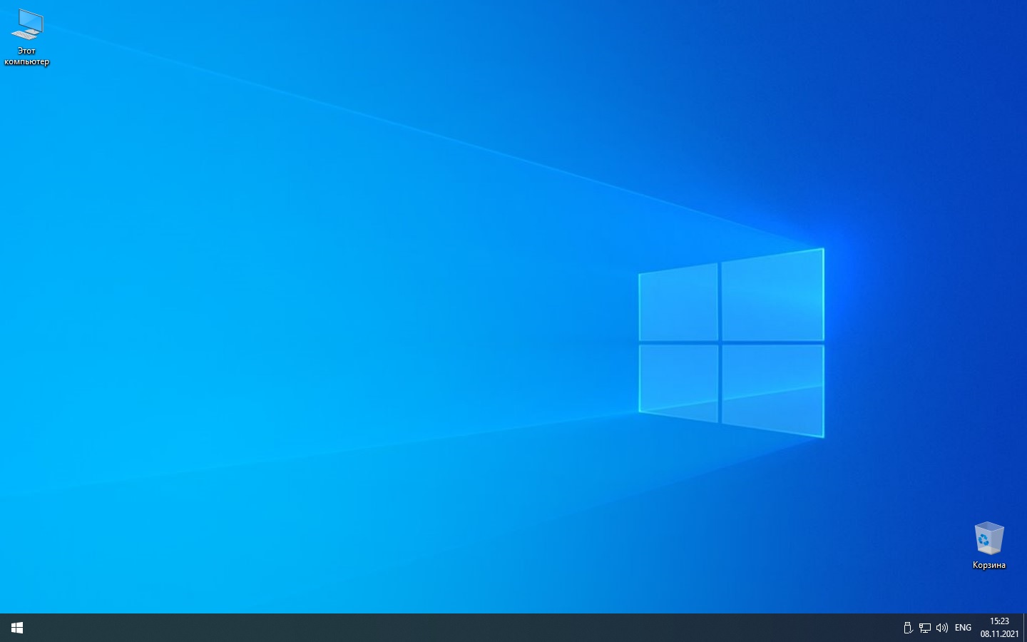The image size is (1027, 642).
Task: Open the clock showing 15:23 and 08.11.2021
Action: pyautogui.click(x=999, y=628)
